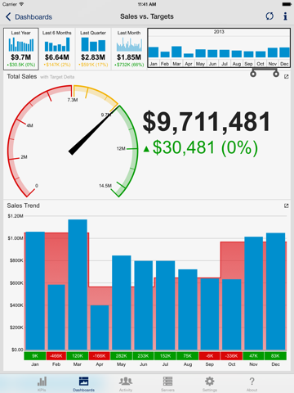Click the -466K delta label for Feb

coord(56,356)
